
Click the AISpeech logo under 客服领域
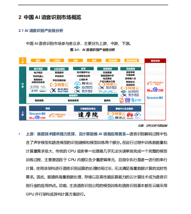(x=108, y=91)
